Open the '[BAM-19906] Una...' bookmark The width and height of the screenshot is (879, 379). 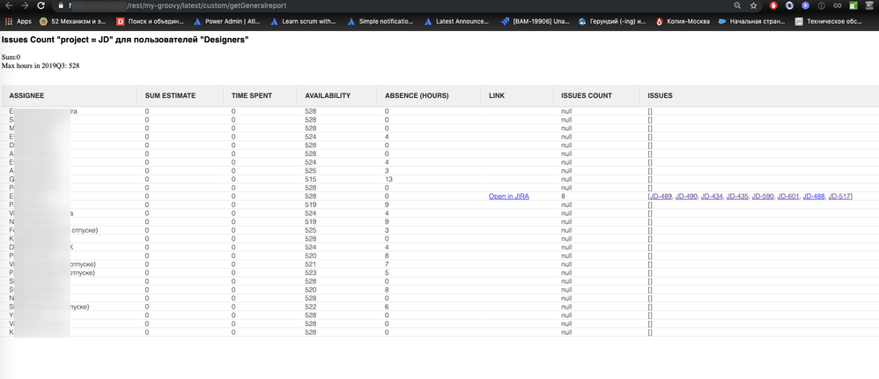pos(536,22)
